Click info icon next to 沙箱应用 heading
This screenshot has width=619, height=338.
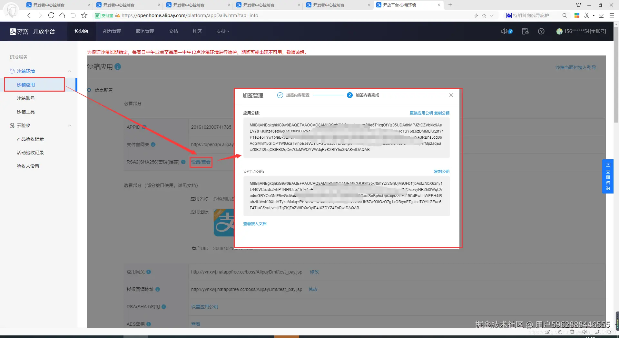click(118, 66)
